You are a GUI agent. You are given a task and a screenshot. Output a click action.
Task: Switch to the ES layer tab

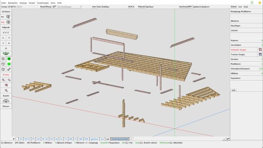tap(21, 139)
